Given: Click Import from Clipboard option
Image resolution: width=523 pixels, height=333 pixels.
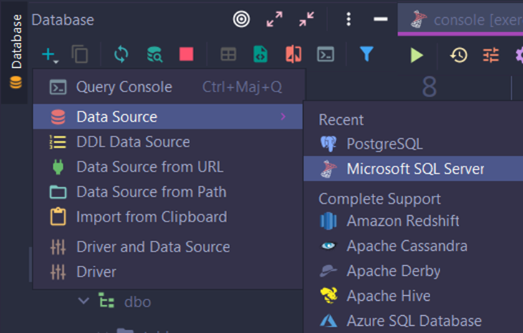Looking at the screenshot, I should pos(151,217).
